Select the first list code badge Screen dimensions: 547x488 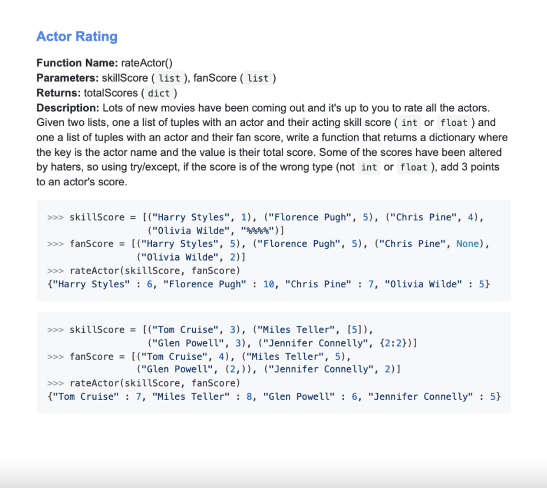coord(170,78)
